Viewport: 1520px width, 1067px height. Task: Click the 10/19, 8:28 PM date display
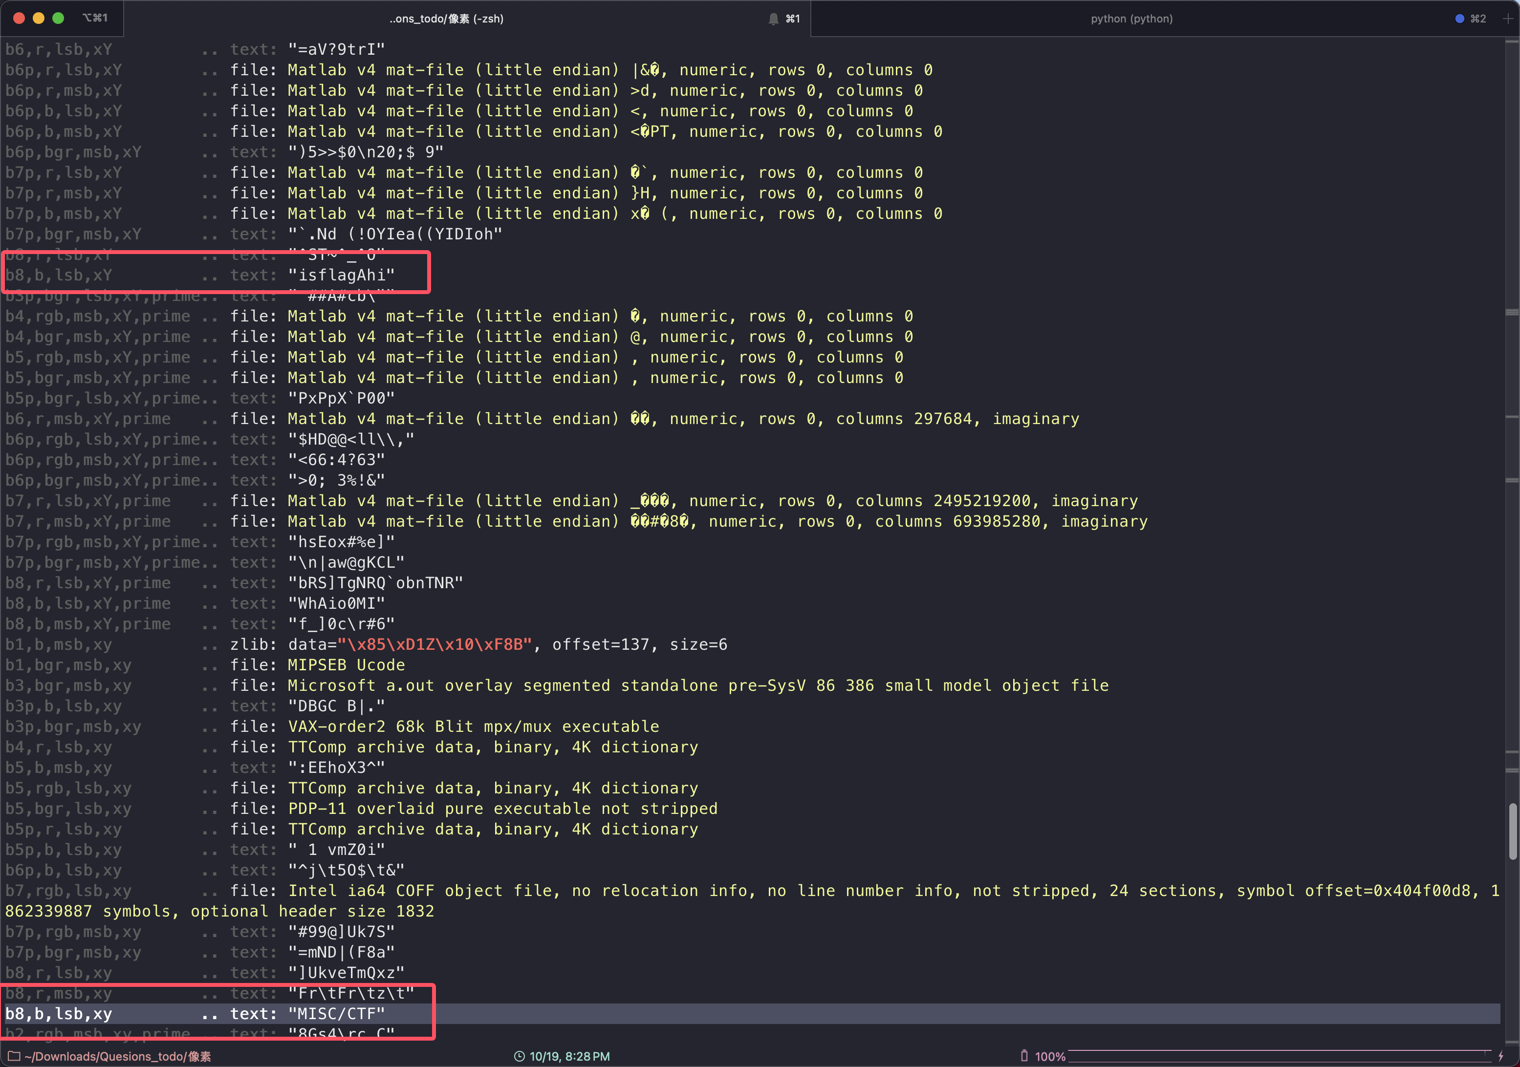point(569,1056)
